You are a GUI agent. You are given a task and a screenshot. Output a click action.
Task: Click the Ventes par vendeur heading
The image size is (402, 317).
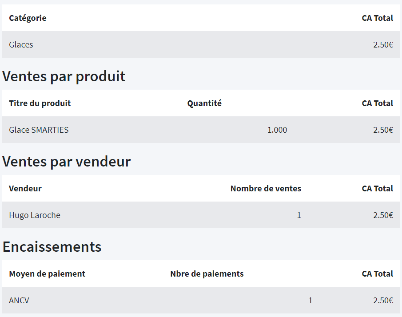(67, 162)
